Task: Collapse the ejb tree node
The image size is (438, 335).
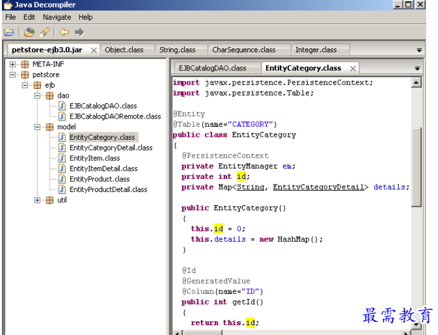Action: pos(25,85)
